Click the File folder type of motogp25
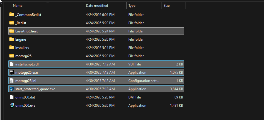 coord(136,56)
